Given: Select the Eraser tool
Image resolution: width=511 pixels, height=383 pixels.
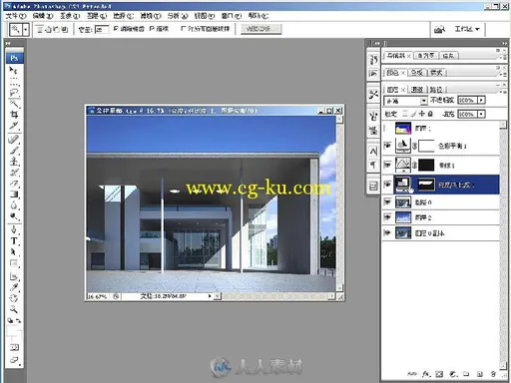Looking at the screenshot, I should pos(14,184).
